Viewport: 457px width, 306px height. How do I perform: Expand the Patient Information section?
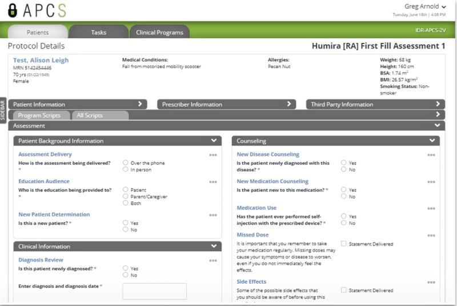(x=139, y=104)
